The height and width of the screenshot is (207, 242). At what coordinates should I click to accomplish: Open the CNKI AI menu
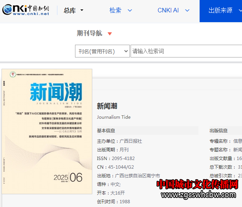[x=168, y=11]
